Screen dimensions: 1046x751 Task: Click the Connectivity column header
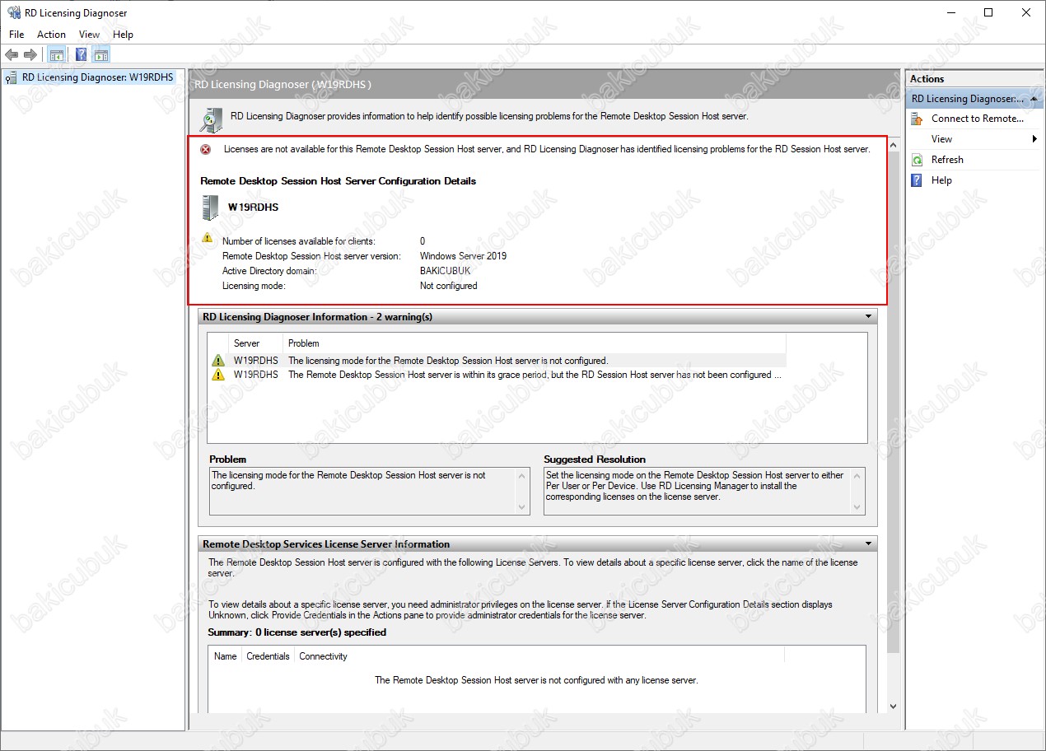[x=539, y=656]
